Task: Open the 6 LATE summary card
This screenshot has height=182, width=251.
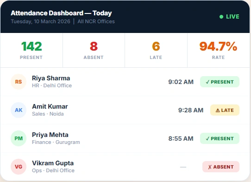Action: [x=156, y=50]
